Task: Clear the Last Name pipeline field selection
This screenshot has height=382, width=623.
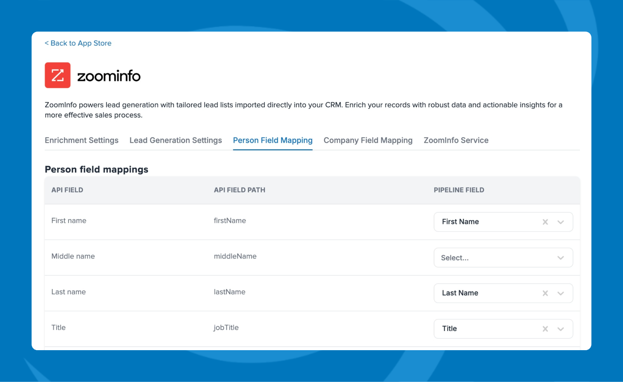Action: click(x=545, y=293)
